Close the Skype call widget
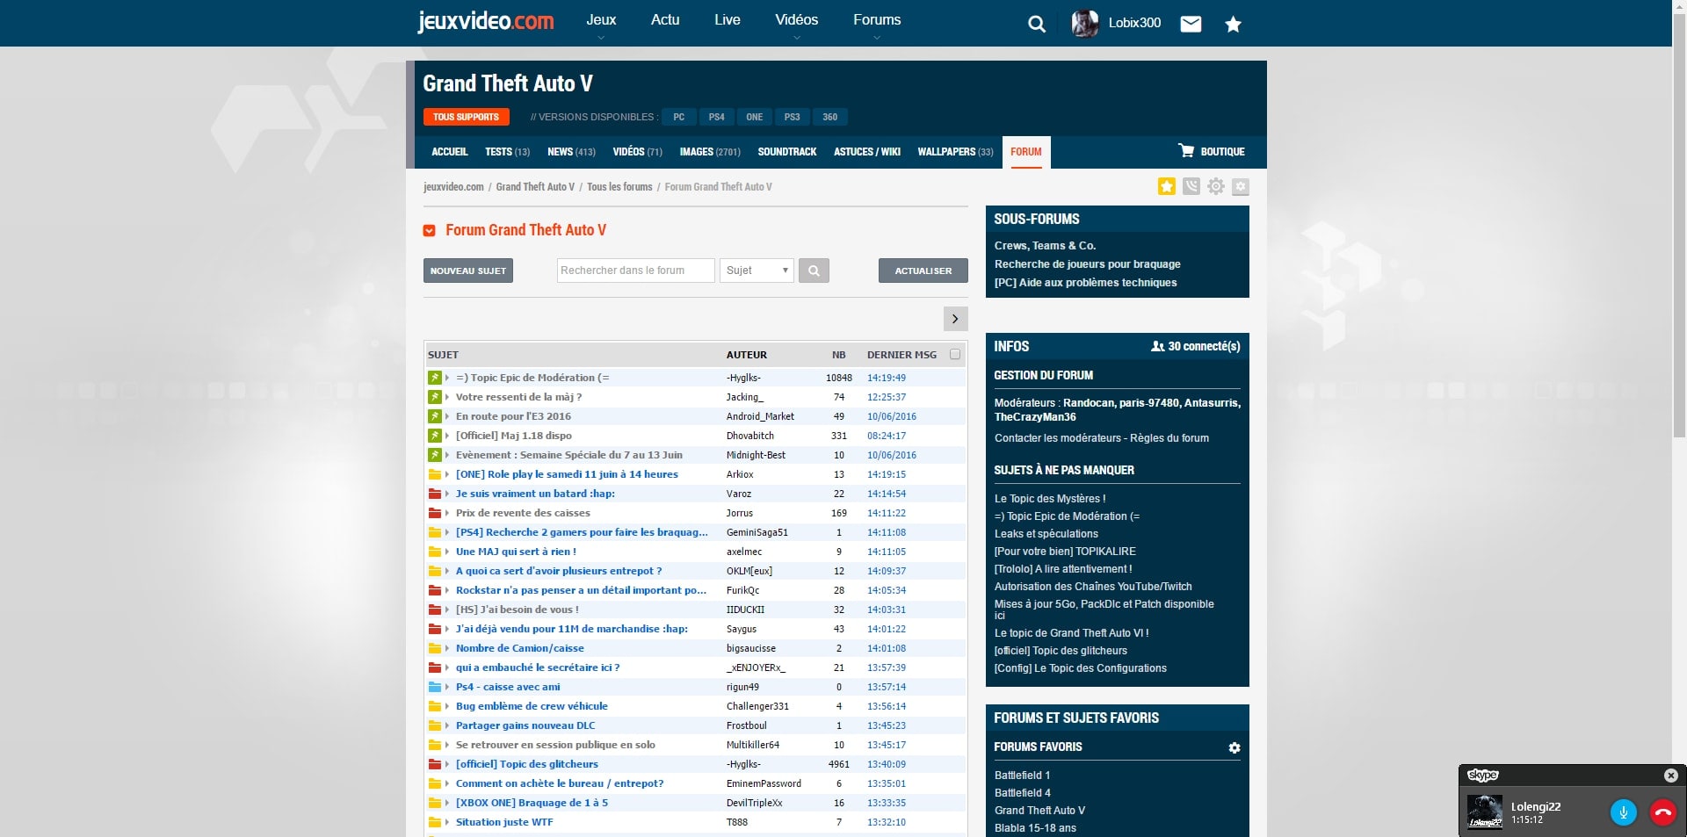1687x837 pixels. click(x=1671, y=776)
